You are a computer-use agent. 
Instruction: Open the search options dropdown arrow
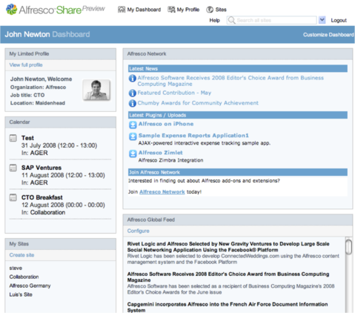point(322,20)
